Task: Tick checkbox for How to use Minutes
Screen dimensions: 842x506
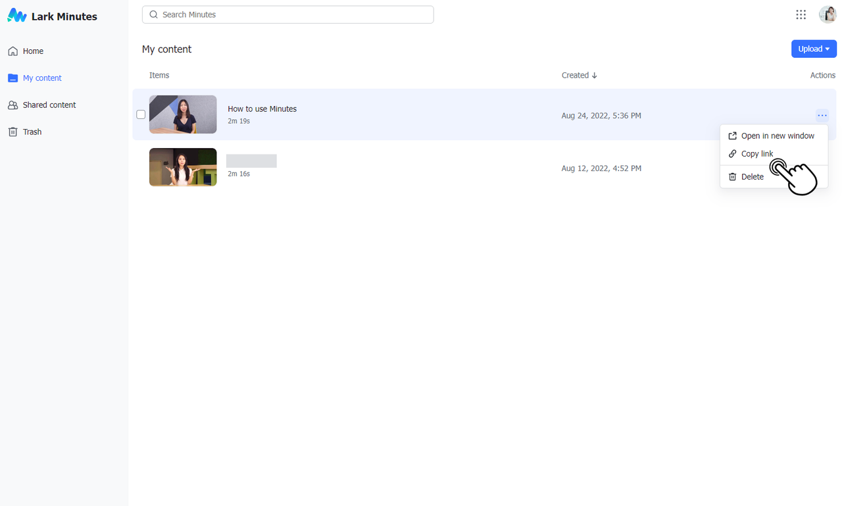Action: coord(141,114)
